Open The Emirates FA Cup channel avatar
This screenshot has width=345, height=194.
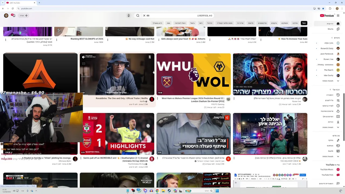click(152, 159)
